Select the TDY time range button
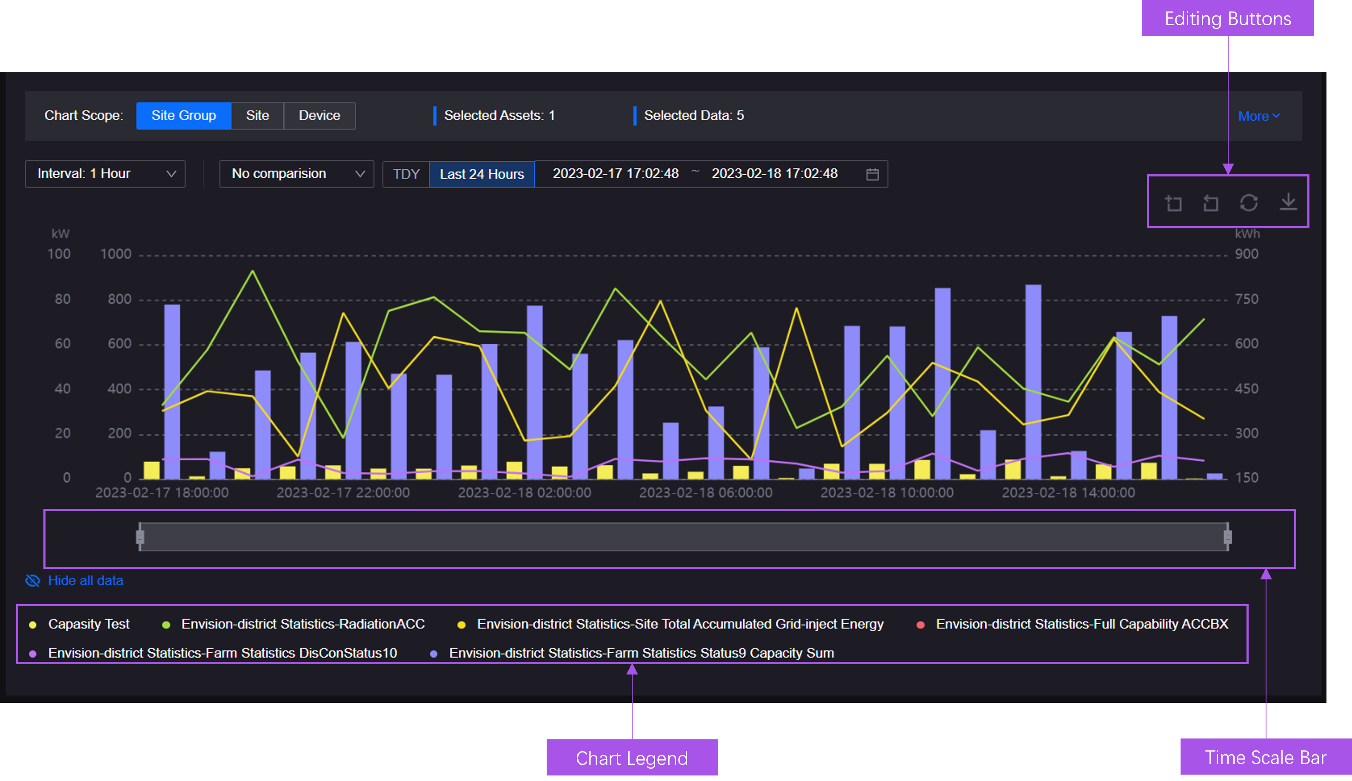Viewport: 1352px width, 781px height. (406, 174)
